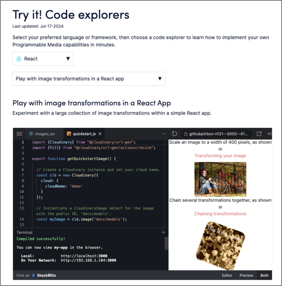Viewport: 282px width, 286px height.
Task: Fork the project on StackBlitz
Action: click(36, 276)
